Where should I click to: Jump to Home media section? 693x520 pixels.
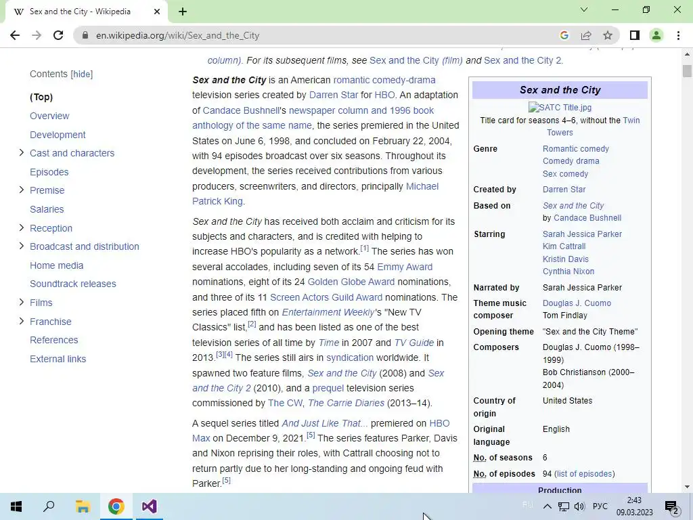[x=57, y=265]
